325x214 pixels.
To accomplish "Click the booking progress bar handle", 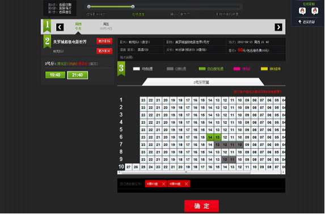I will pos(133,7).
